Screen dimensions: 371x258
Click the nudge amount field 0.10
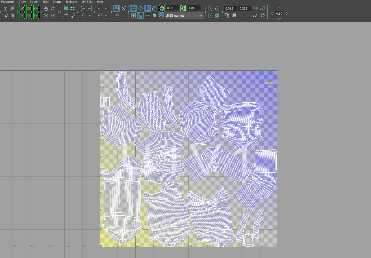[279, 13]
